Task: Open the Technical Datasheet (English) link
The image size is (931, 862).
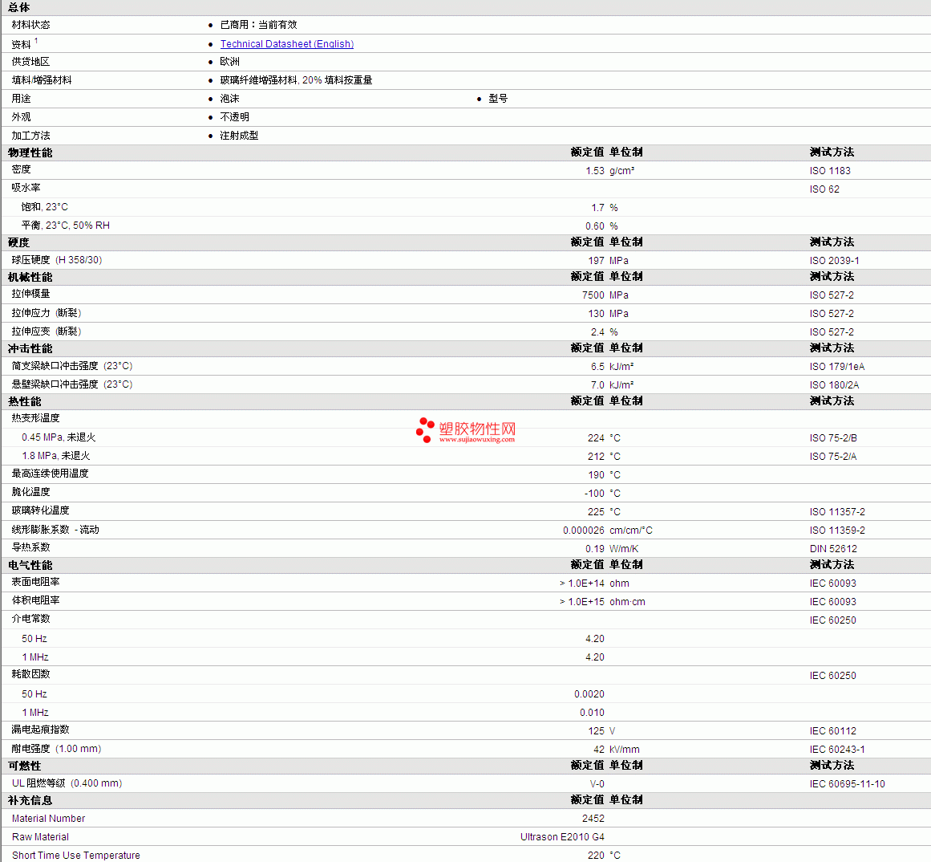Action: (x=287, y=44)
